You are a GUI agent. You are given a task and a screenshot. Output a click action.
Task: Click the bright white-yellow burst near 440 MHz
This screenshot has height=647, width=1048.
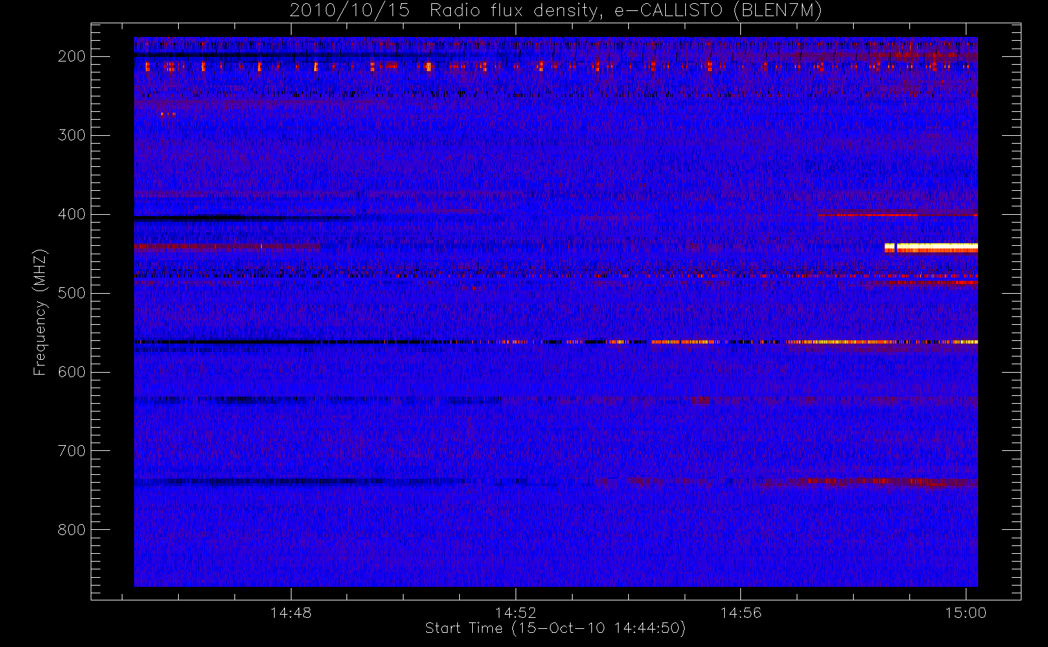point(931,247)
